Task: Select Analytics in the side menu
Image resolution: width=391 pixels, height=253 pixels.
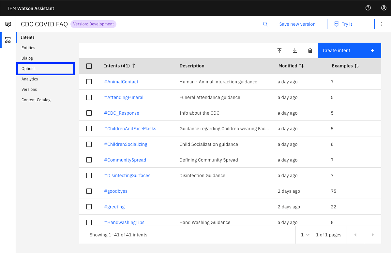Action: [30, 79]
